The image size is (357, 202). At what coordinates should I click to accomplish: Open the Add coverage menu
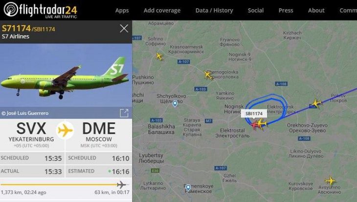[x=162, y=10]
